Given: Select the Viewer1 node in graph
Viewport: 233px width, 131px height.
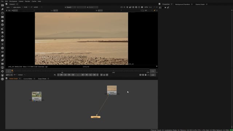Looking at the screenshot, I should point(95,117).
